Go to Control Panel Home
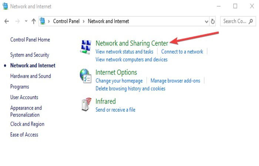Viewport: 259px width, 166px height. pos(30,40)
